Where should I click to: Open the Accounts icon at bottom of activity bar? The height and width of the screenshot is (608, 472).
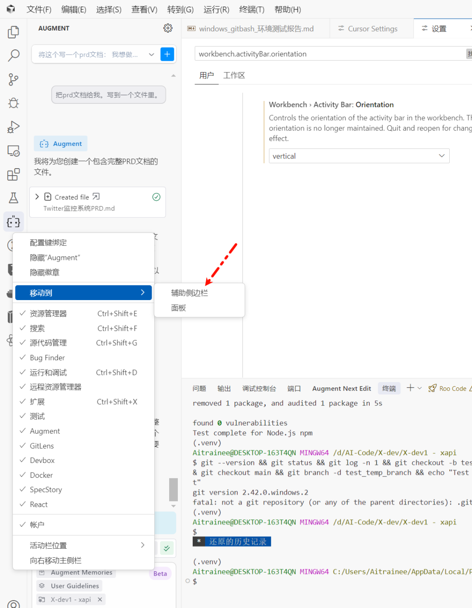(x=14, y=604)
